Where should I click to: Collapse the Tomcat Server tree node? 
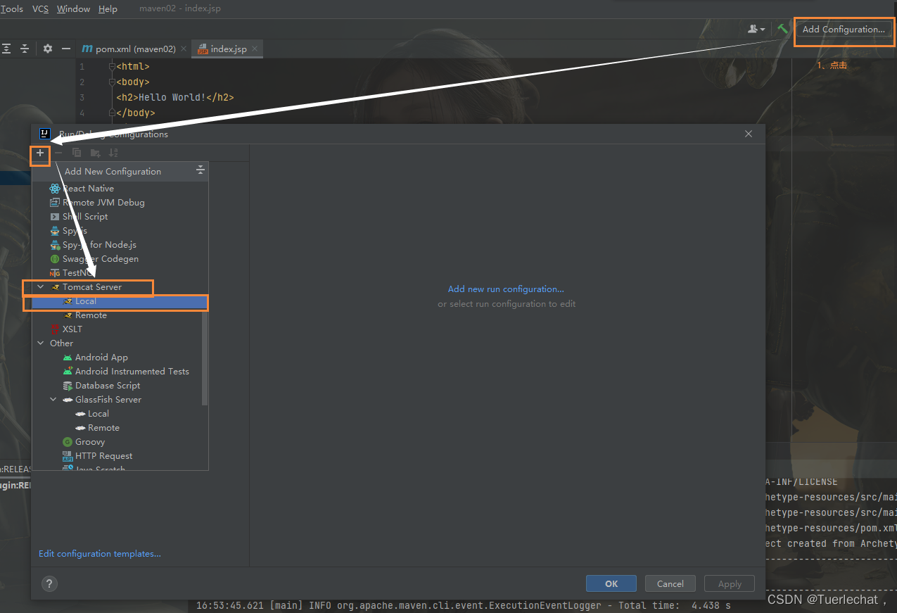pyautogui.click(x=41, y=287)
